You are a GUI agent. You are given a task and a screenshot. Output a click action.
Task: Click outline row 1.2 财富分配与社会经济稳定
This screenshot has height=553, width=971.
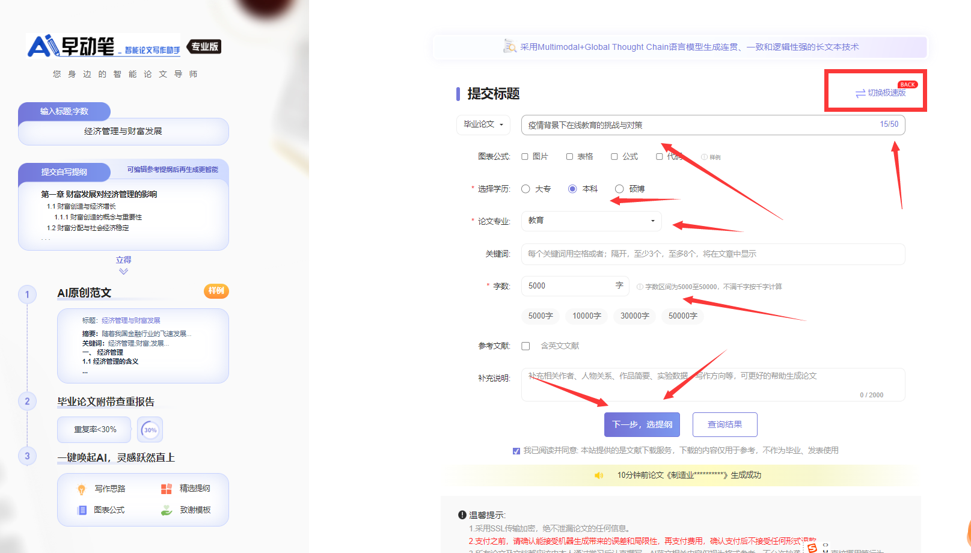(x=88, y=228)
